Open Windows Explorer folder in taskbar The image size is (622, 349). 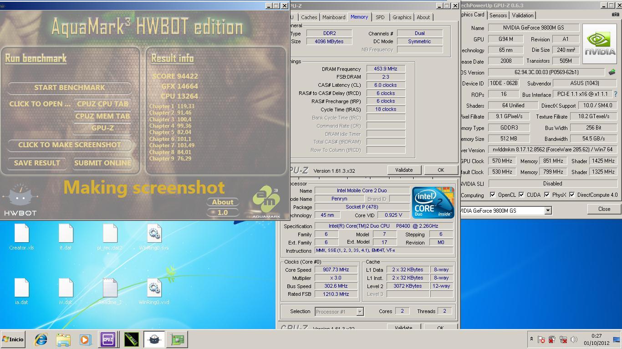(x=63, y=339)
